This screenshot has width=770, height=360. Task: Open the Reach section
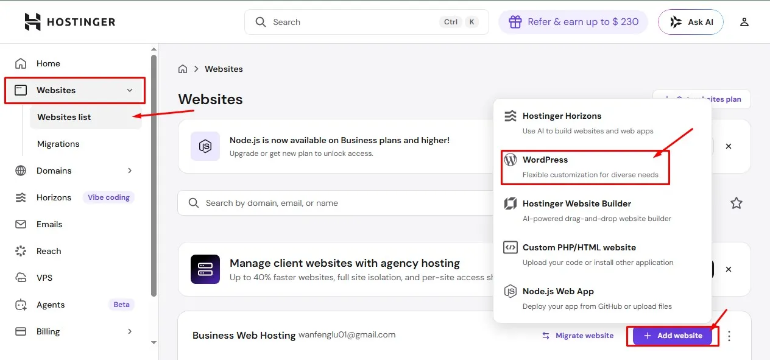[48, 251]
